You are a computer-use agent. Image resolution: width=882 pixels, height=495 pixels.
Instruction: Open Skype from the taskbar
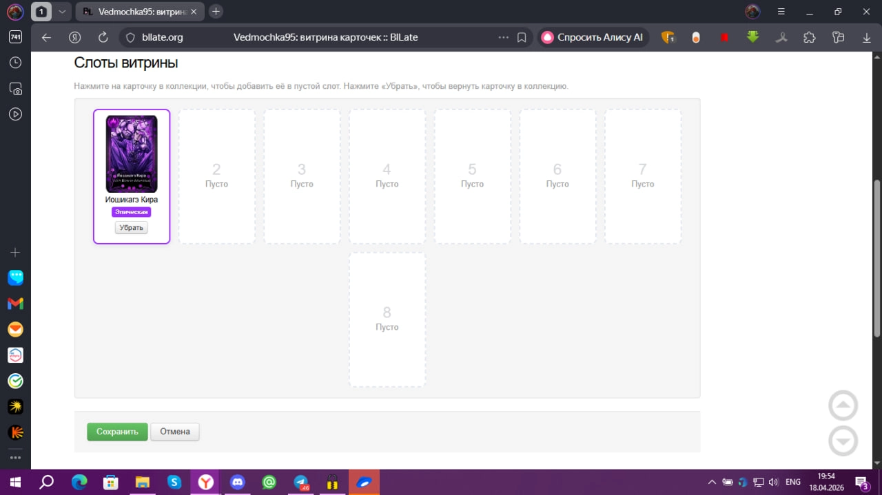pyautogui.click(x=174, y=482)
